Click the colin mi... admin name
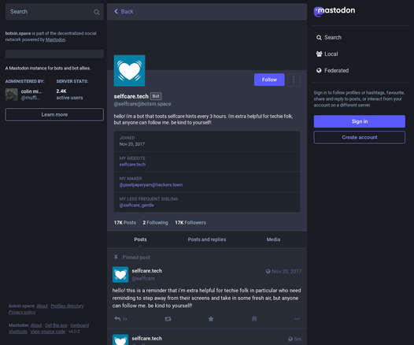The width and height of the screenshot is (414, 345). (31, 91)
